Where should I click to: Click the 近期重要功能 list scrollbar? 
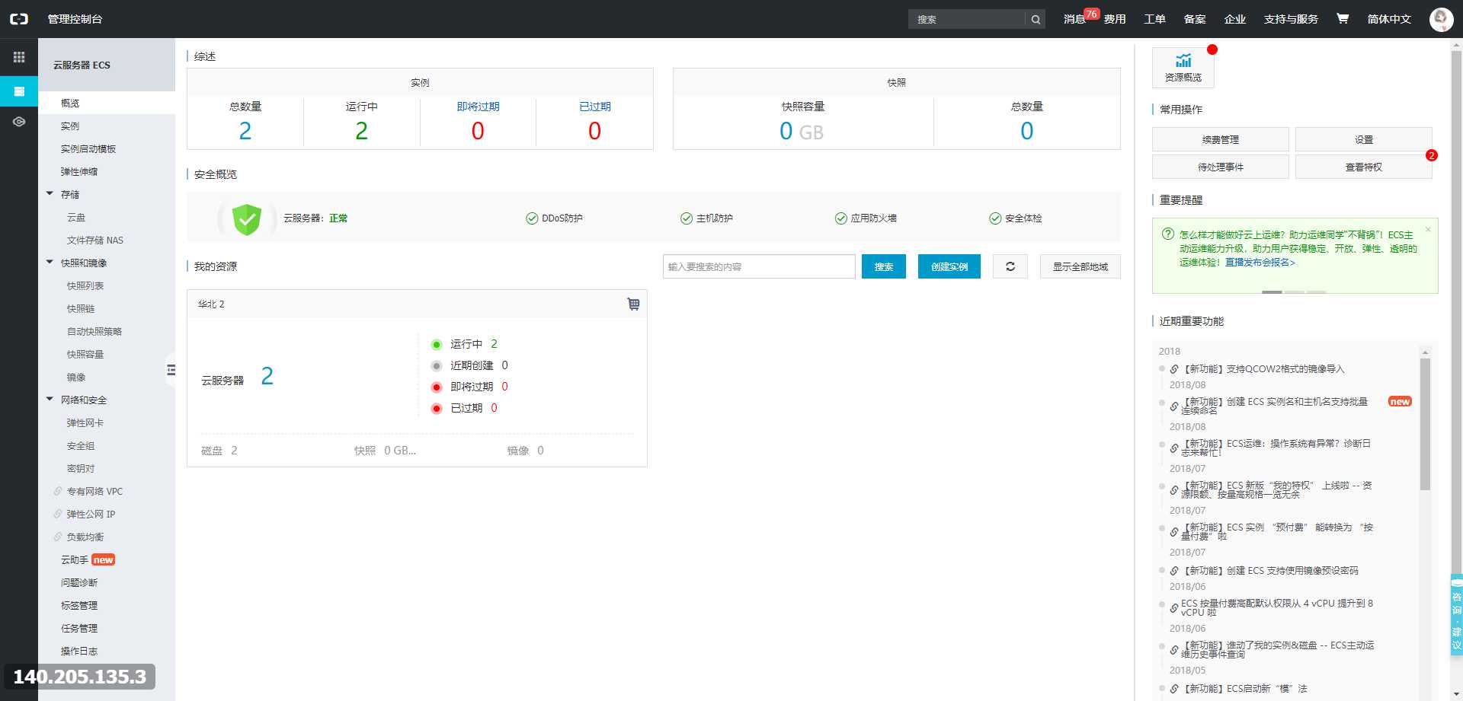click(1425, 425)
